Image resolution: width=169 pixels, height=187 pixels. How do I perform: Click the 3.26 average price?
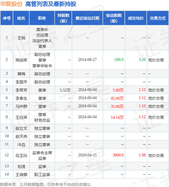coord(142,60)
